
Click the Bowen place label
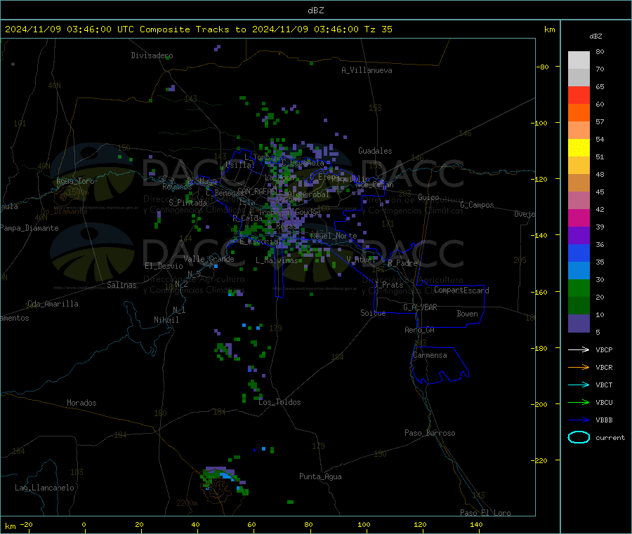pos(467,314)
